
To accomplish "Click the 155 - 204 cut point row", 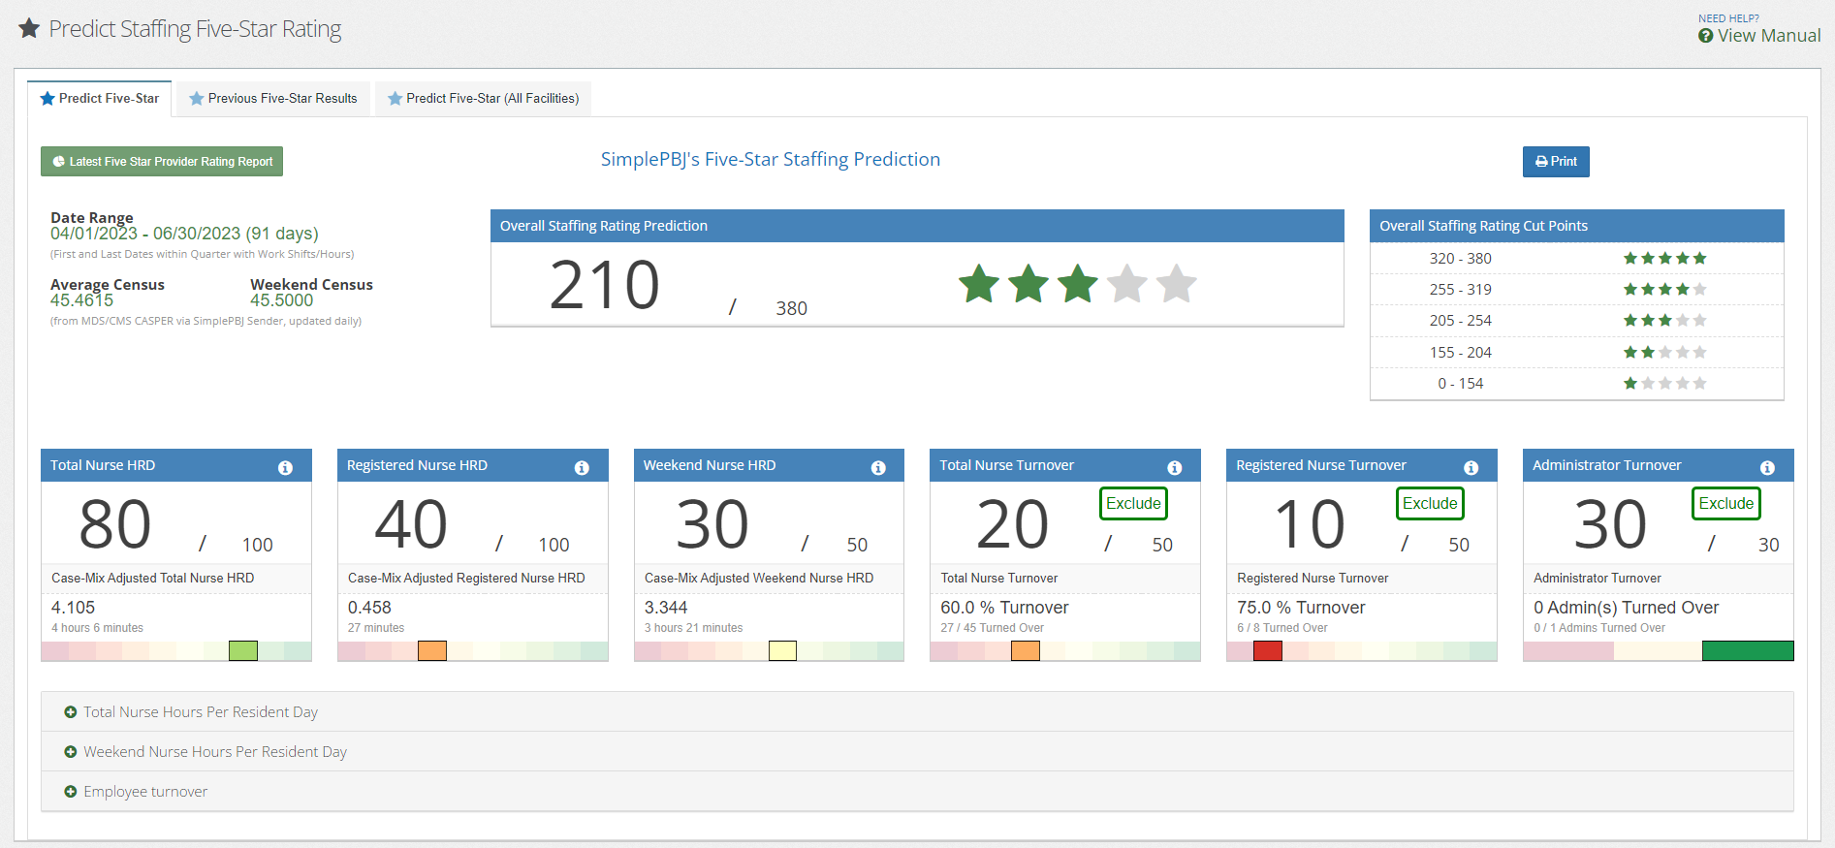I will coord(1577,353).
